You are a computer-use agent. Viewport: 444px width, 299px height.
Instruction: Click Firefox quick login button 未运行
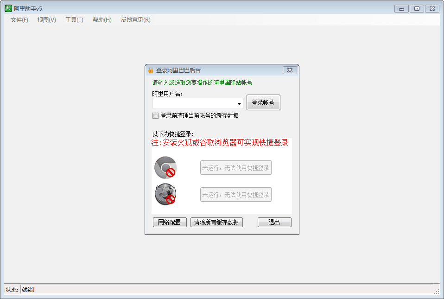235,195
